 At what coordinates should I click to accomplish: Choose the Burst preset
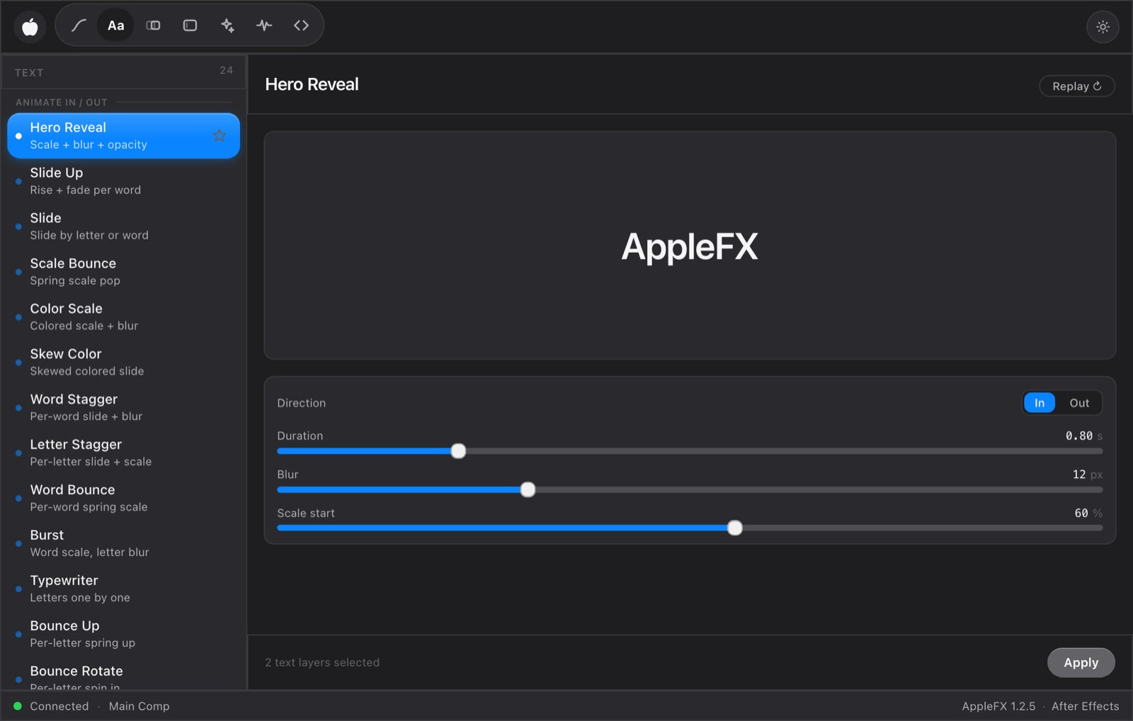click(x=123, y=543)
